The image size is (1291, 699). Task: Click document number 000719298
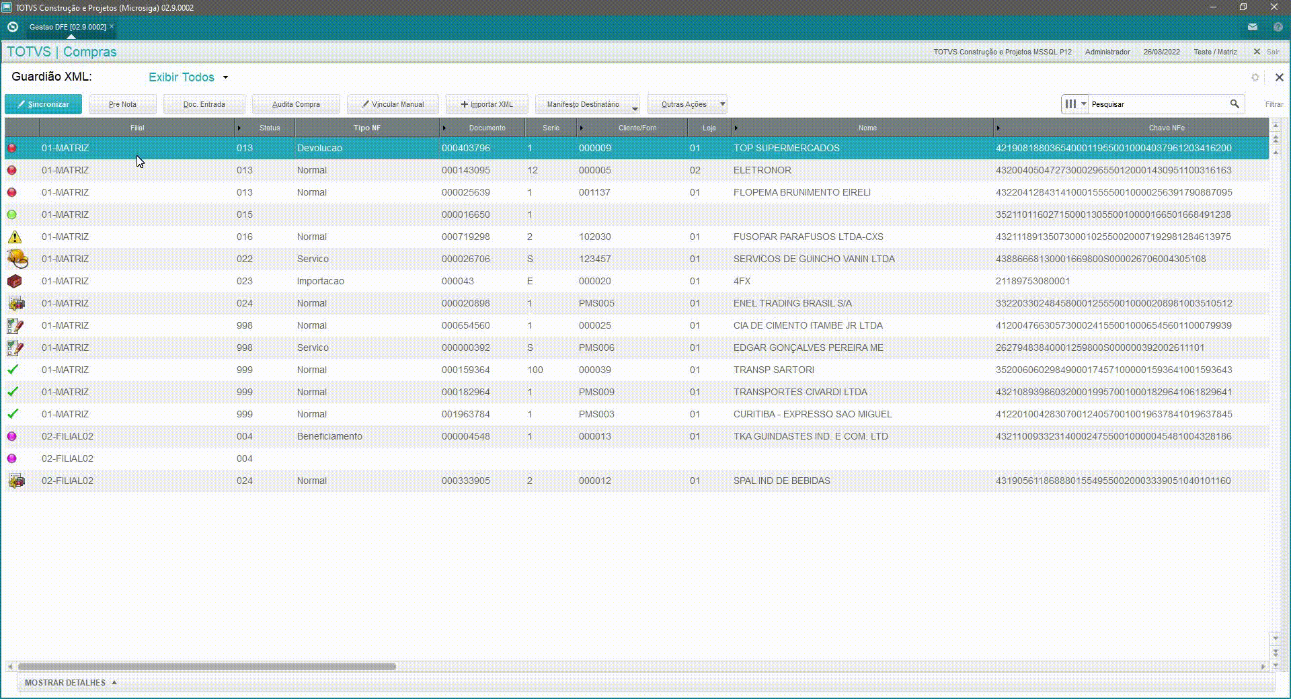465,237
